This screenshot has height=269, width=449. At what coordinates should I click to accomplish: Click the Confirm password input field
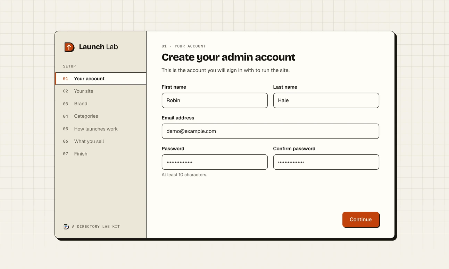(326, 162)
